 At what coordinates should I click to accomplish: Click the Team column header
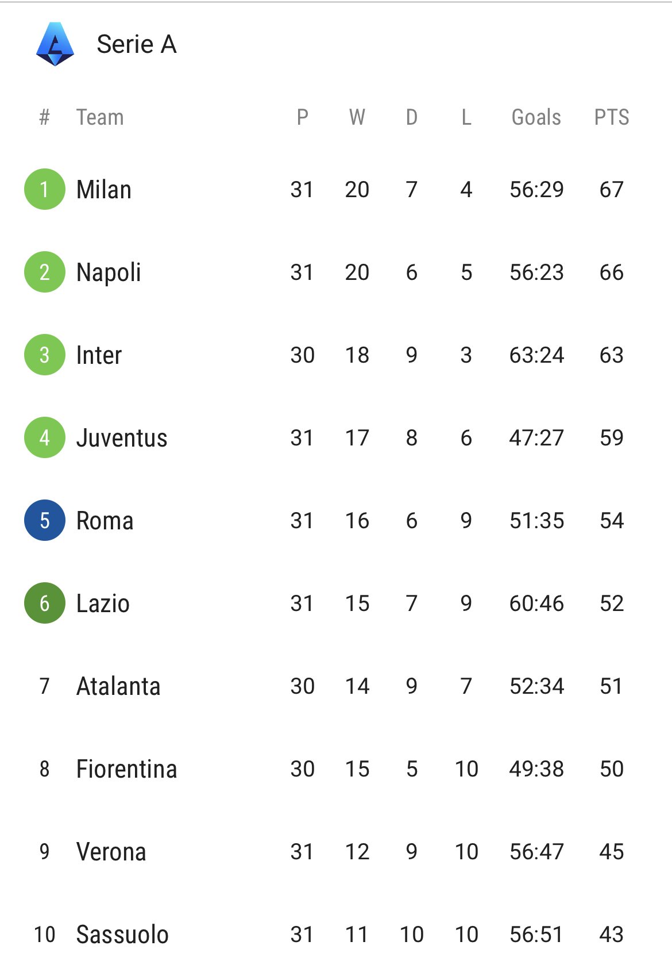tap(100, 117)
